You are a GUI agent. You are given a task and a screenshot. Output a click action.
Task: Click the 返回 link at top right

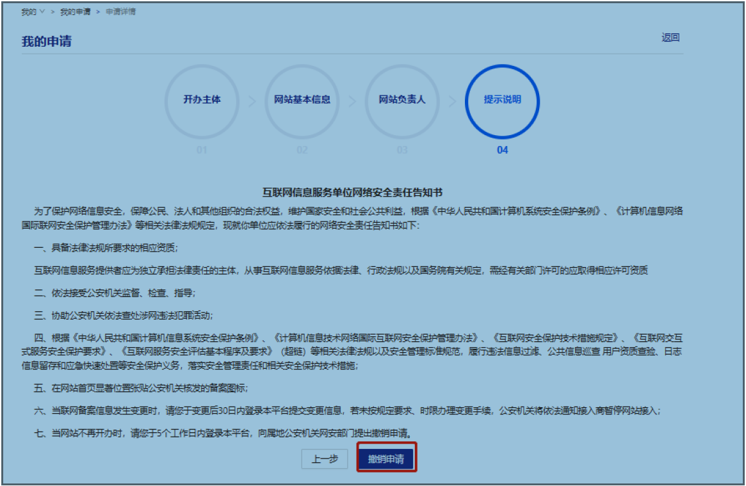point(670,38)
